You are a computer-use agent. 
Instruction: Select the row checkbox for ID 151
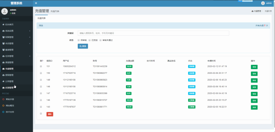coord(41,66)
